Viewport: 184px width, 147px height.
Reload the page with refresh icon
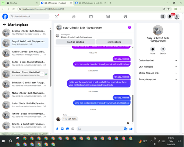point(14,9)
